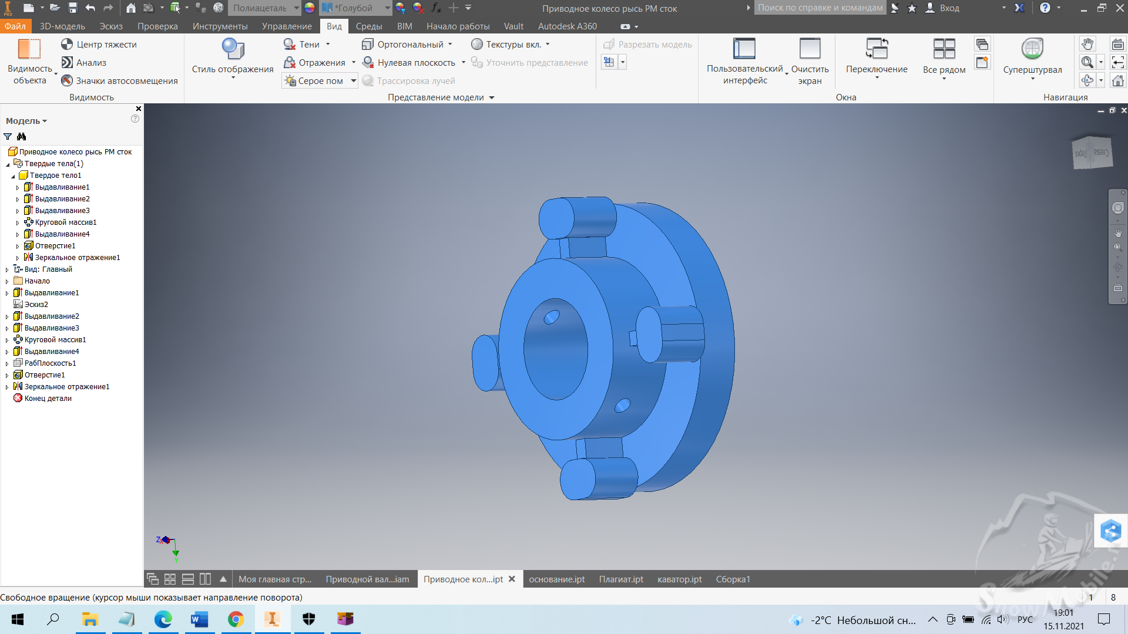The height and width of the screenshot is (634, 1128).
Task: Click the section view icon below Разрезать модель
Action: tap(609, 62)
